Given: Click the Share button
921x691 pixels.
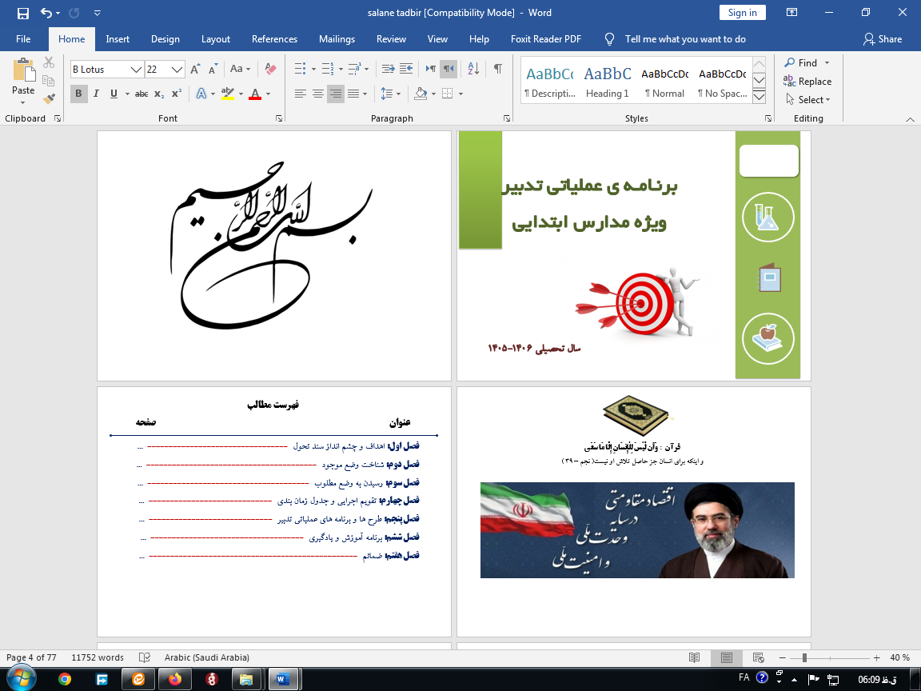Looking at the screenshot, I should click(x=883, y=38).
